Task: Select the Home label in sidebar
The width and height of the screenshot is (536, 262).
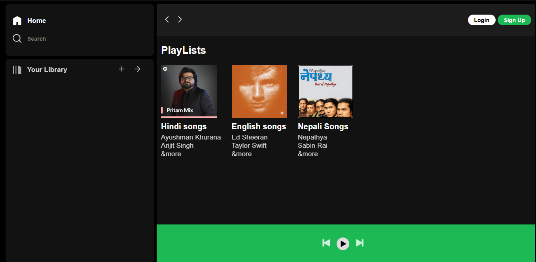Action: click(x=36, y=21)
